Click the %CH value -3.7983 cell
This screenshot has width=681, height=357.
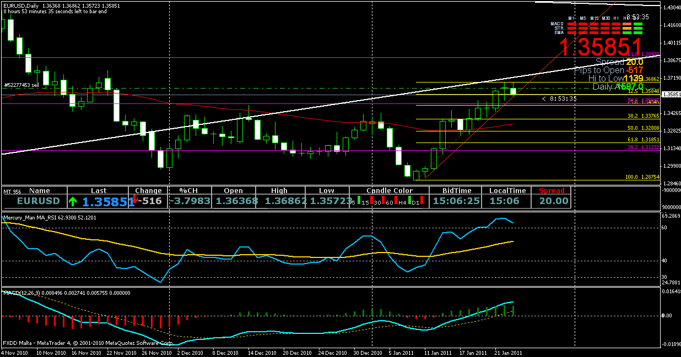[x=190, y=201]
